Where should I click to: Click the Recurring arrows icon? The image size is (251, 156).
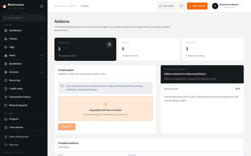pyautogui.click(x=6, y=80)
